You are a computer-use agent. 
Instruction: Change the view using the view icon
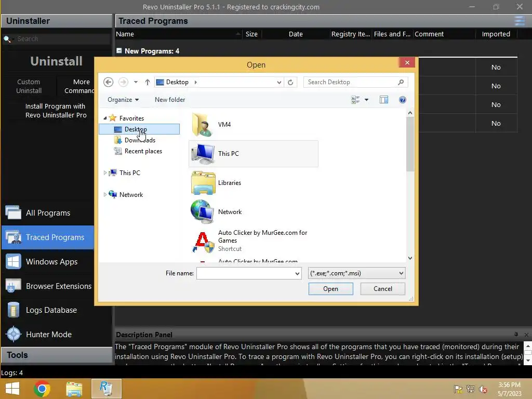tap(355, 100)
